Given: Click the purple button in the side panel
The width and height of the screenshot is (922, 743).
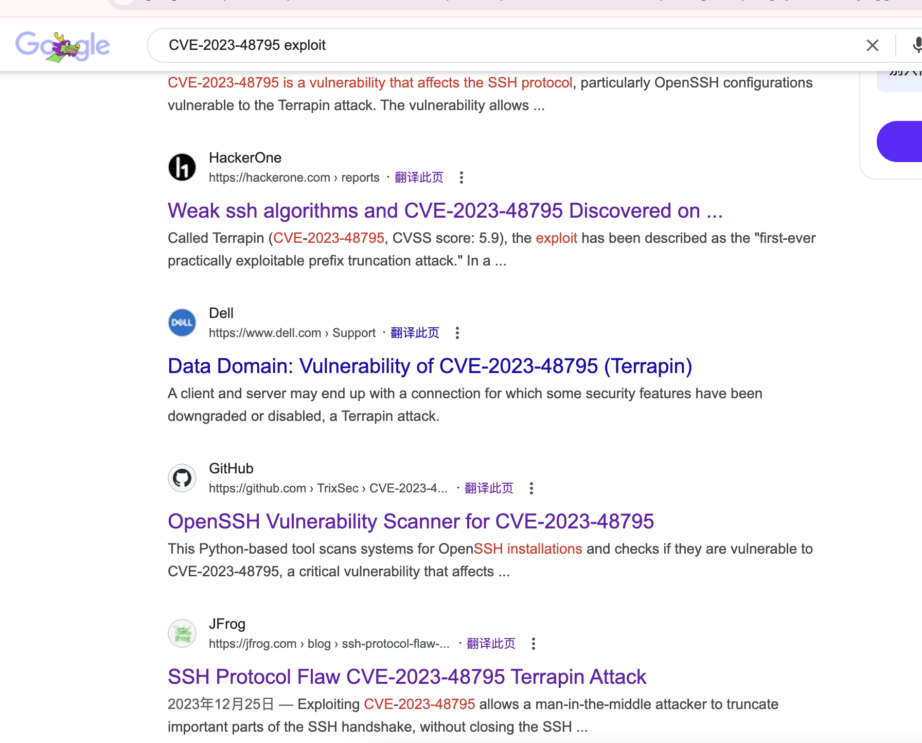Looking at the screenshot, I should point(900,141).
